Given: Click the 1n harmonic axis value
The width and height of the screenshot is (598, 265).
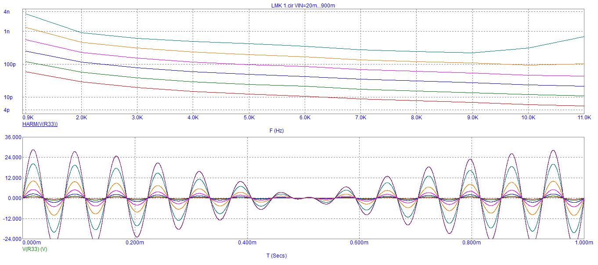Looking at the screenshot, I should pos(6,32).
